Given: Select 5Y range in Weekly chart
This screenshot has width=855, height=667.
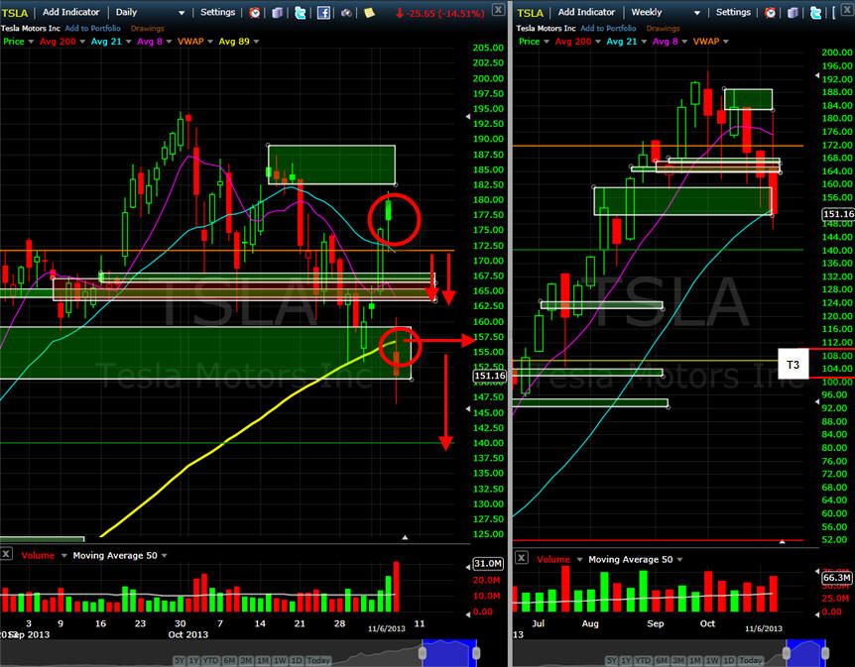Looking at the screenshot, I should (611, 660).
